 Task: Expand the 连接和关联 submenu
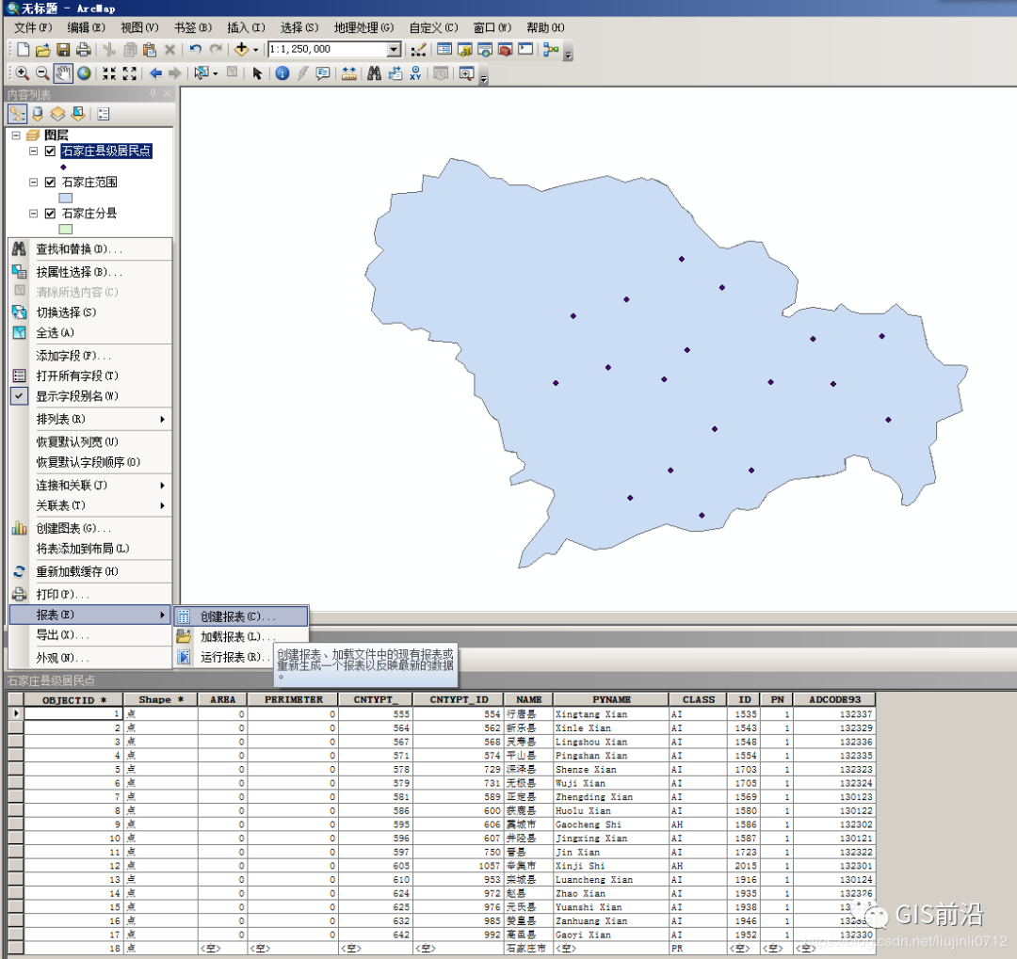[x=162, y=486]
